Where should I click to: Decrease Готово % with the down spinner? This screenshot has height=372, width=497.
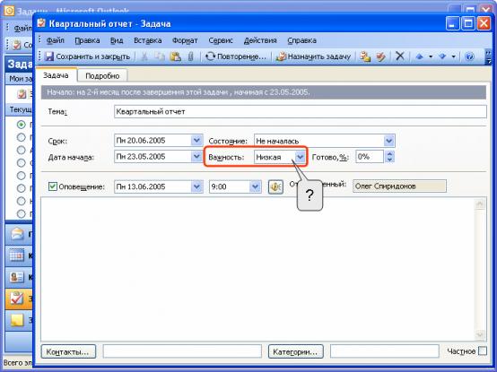click(390, 160)
